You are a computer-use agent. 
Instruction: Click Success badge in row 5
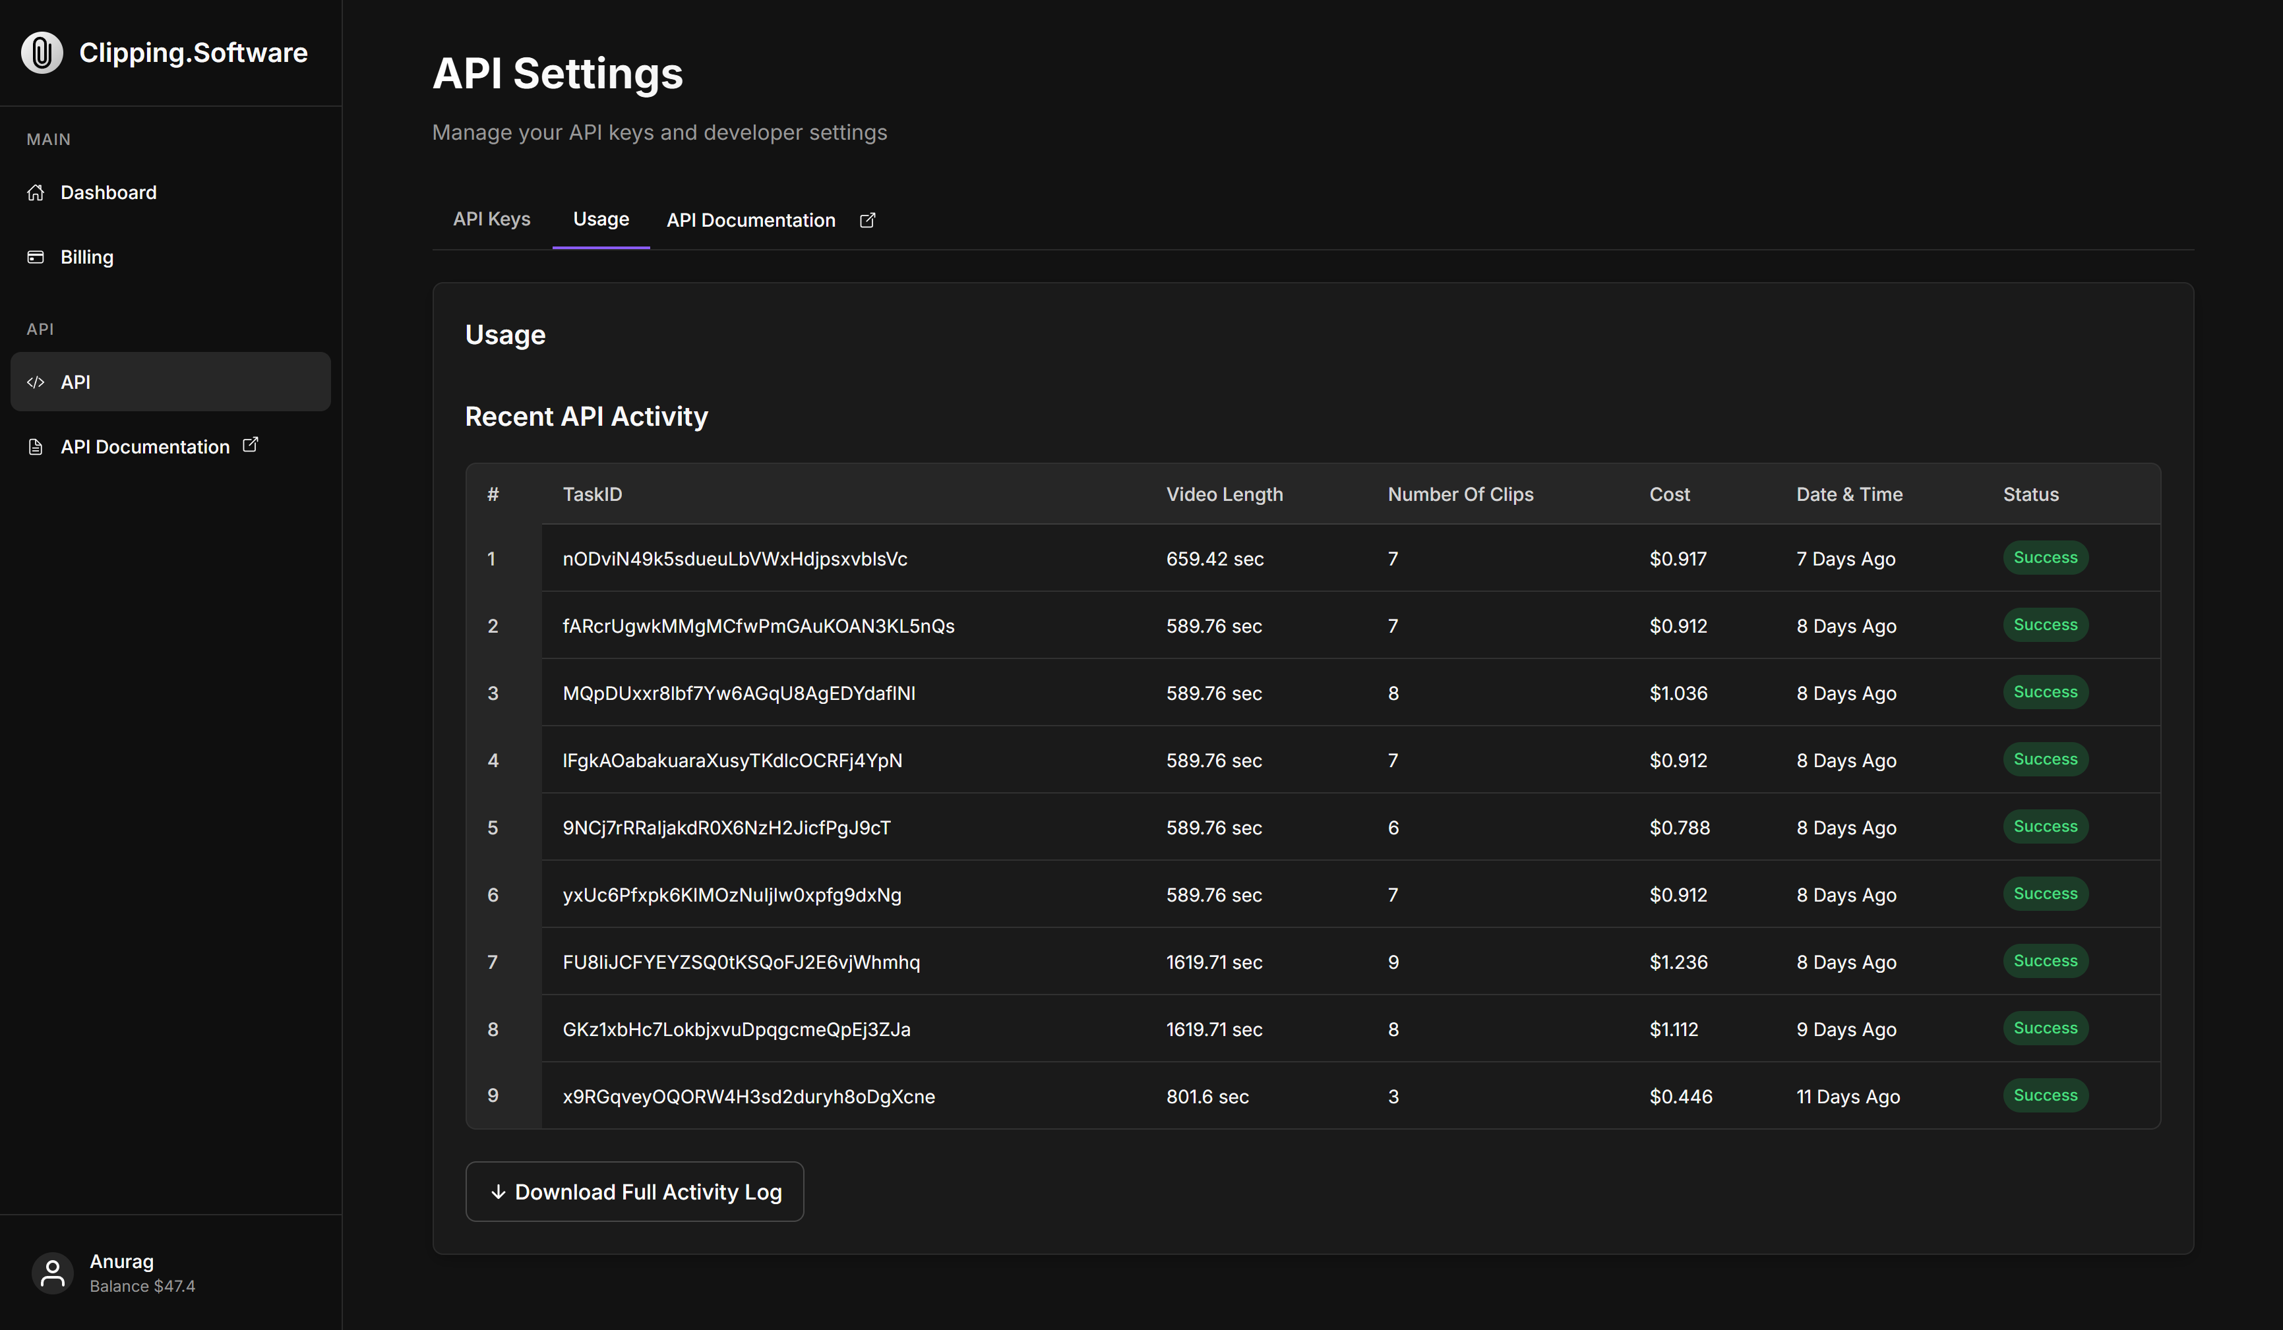(x=2046, y=826)
